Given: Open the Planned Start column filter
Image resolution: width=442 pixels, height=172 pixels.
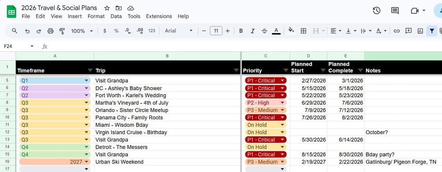Looking at the screenshot, I should 323,70.
